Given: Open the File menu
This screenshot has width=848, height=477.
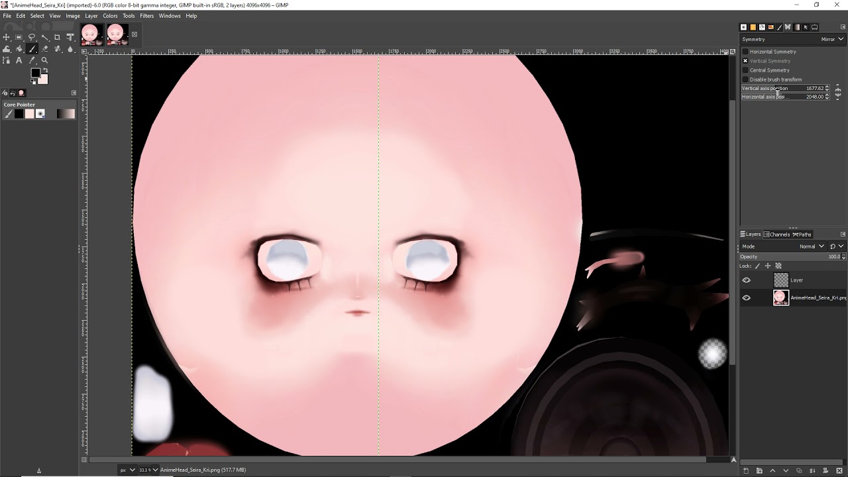Looking at the screenshot, I should coord(7,16).
